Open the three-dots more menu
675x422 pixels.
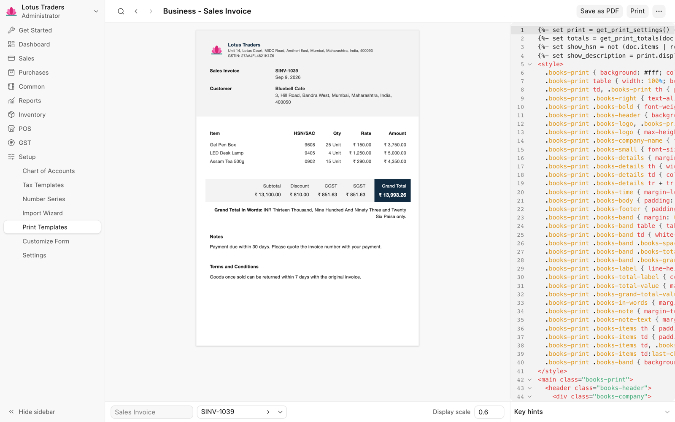tap(659, 11)
